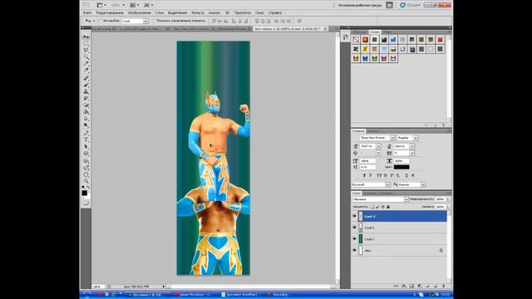Select the Слой 2 layer row
Screen dimensions: 532x299
pos(402,228)
